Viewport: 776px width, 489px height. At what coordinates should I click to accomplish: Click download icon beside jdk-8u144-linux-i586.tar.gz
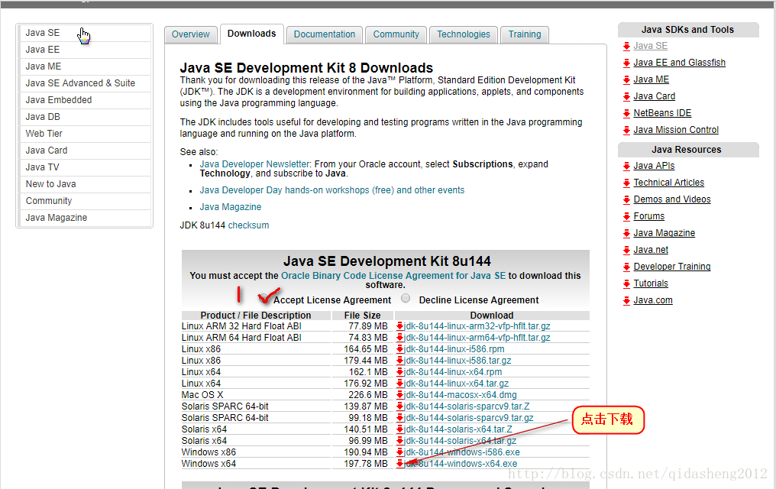coord(400,361)
